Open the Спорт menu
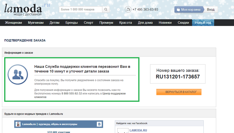234x133 pixels. click(88, 23)
